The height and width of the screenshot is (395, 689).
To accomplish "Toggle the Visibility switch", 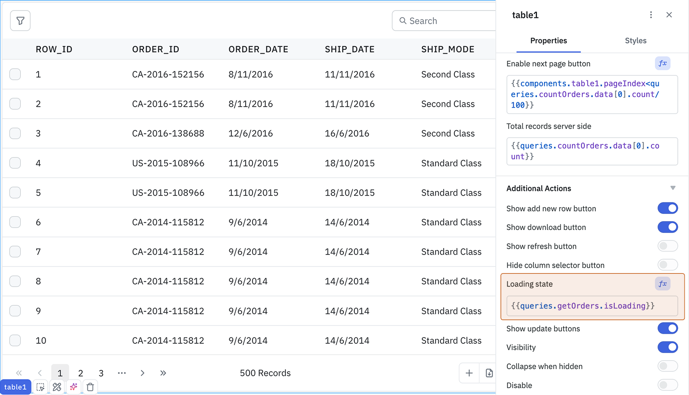I will [x=668, y=347].
